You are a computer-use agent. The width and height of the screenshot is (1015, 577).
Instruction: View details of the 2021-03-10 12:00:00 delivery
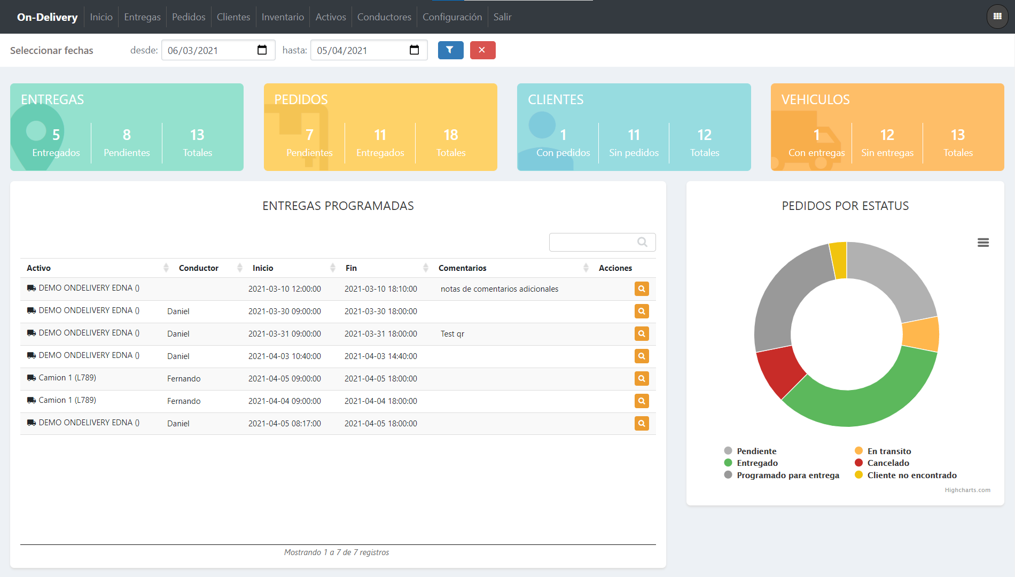coord(642,288)
